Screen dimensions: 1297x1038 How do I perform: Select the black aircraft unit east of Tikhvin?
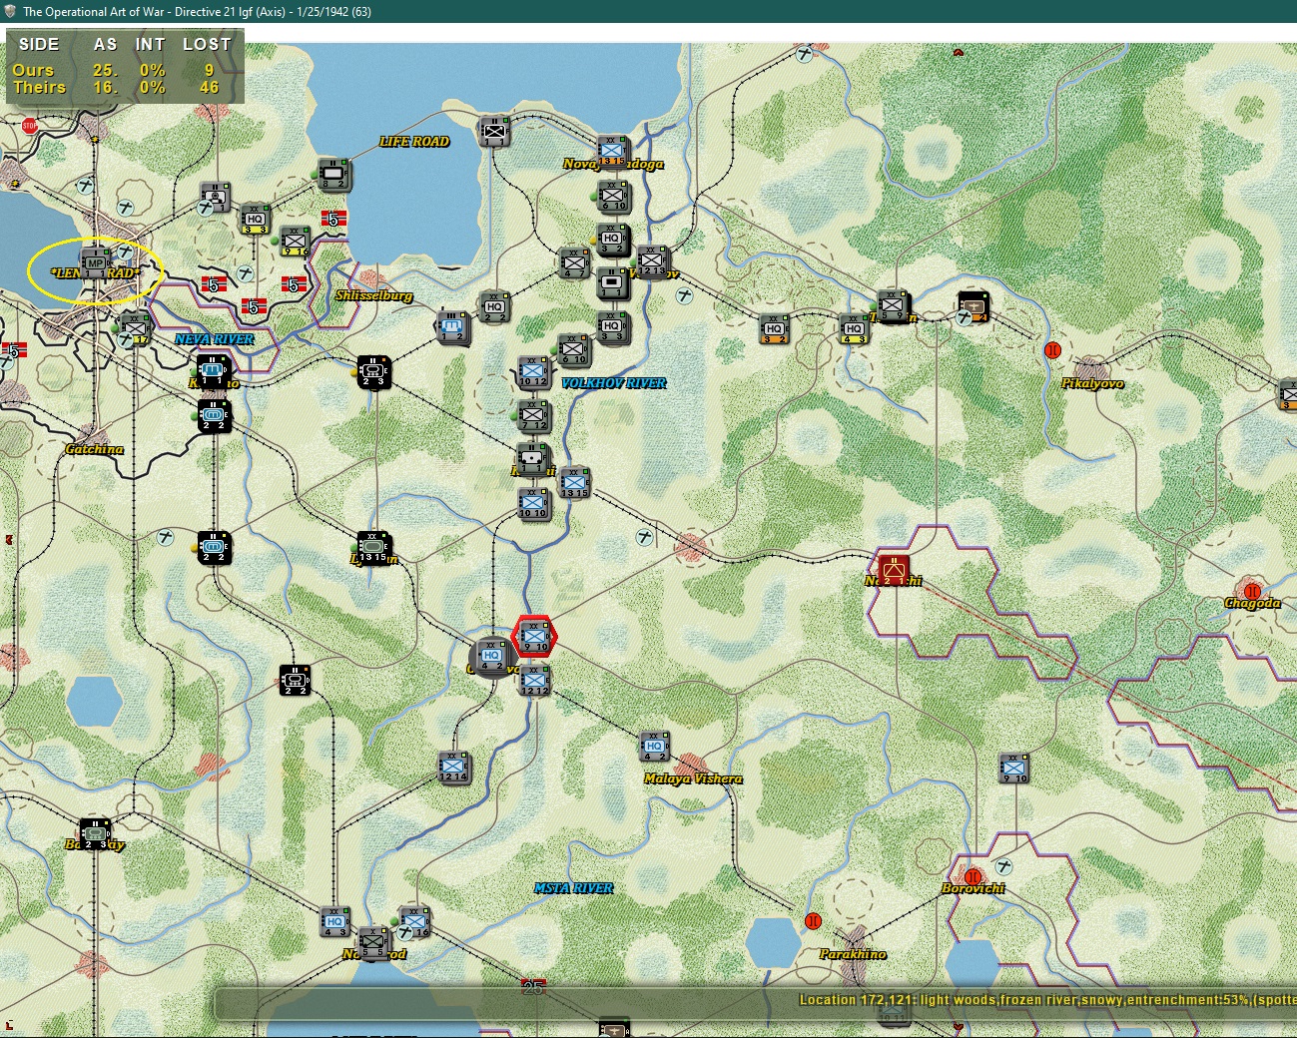(x=973, y=306)
